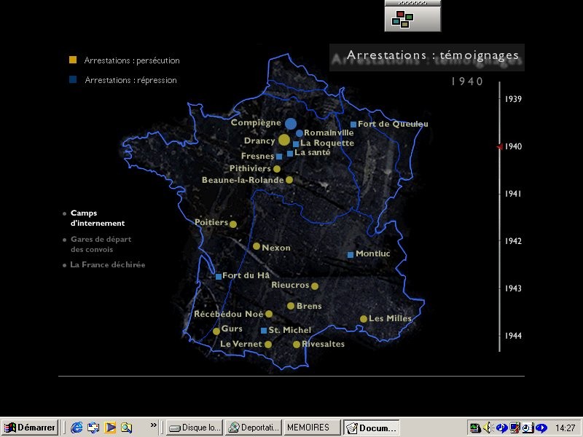
Task: Select the Fort du Hâ marker
Action: [x=219, y=276]
